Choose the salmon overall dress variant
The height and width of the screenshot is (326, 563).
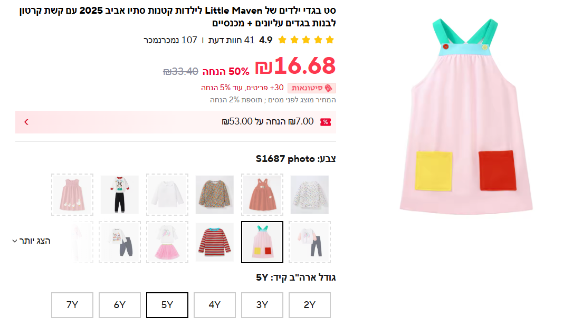(x=262, y=195)
